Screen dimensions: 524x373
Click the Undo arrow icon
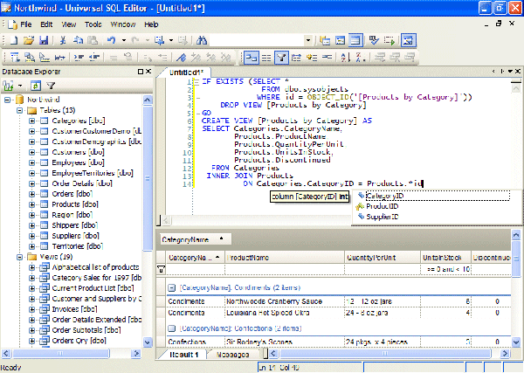[111, 40]
